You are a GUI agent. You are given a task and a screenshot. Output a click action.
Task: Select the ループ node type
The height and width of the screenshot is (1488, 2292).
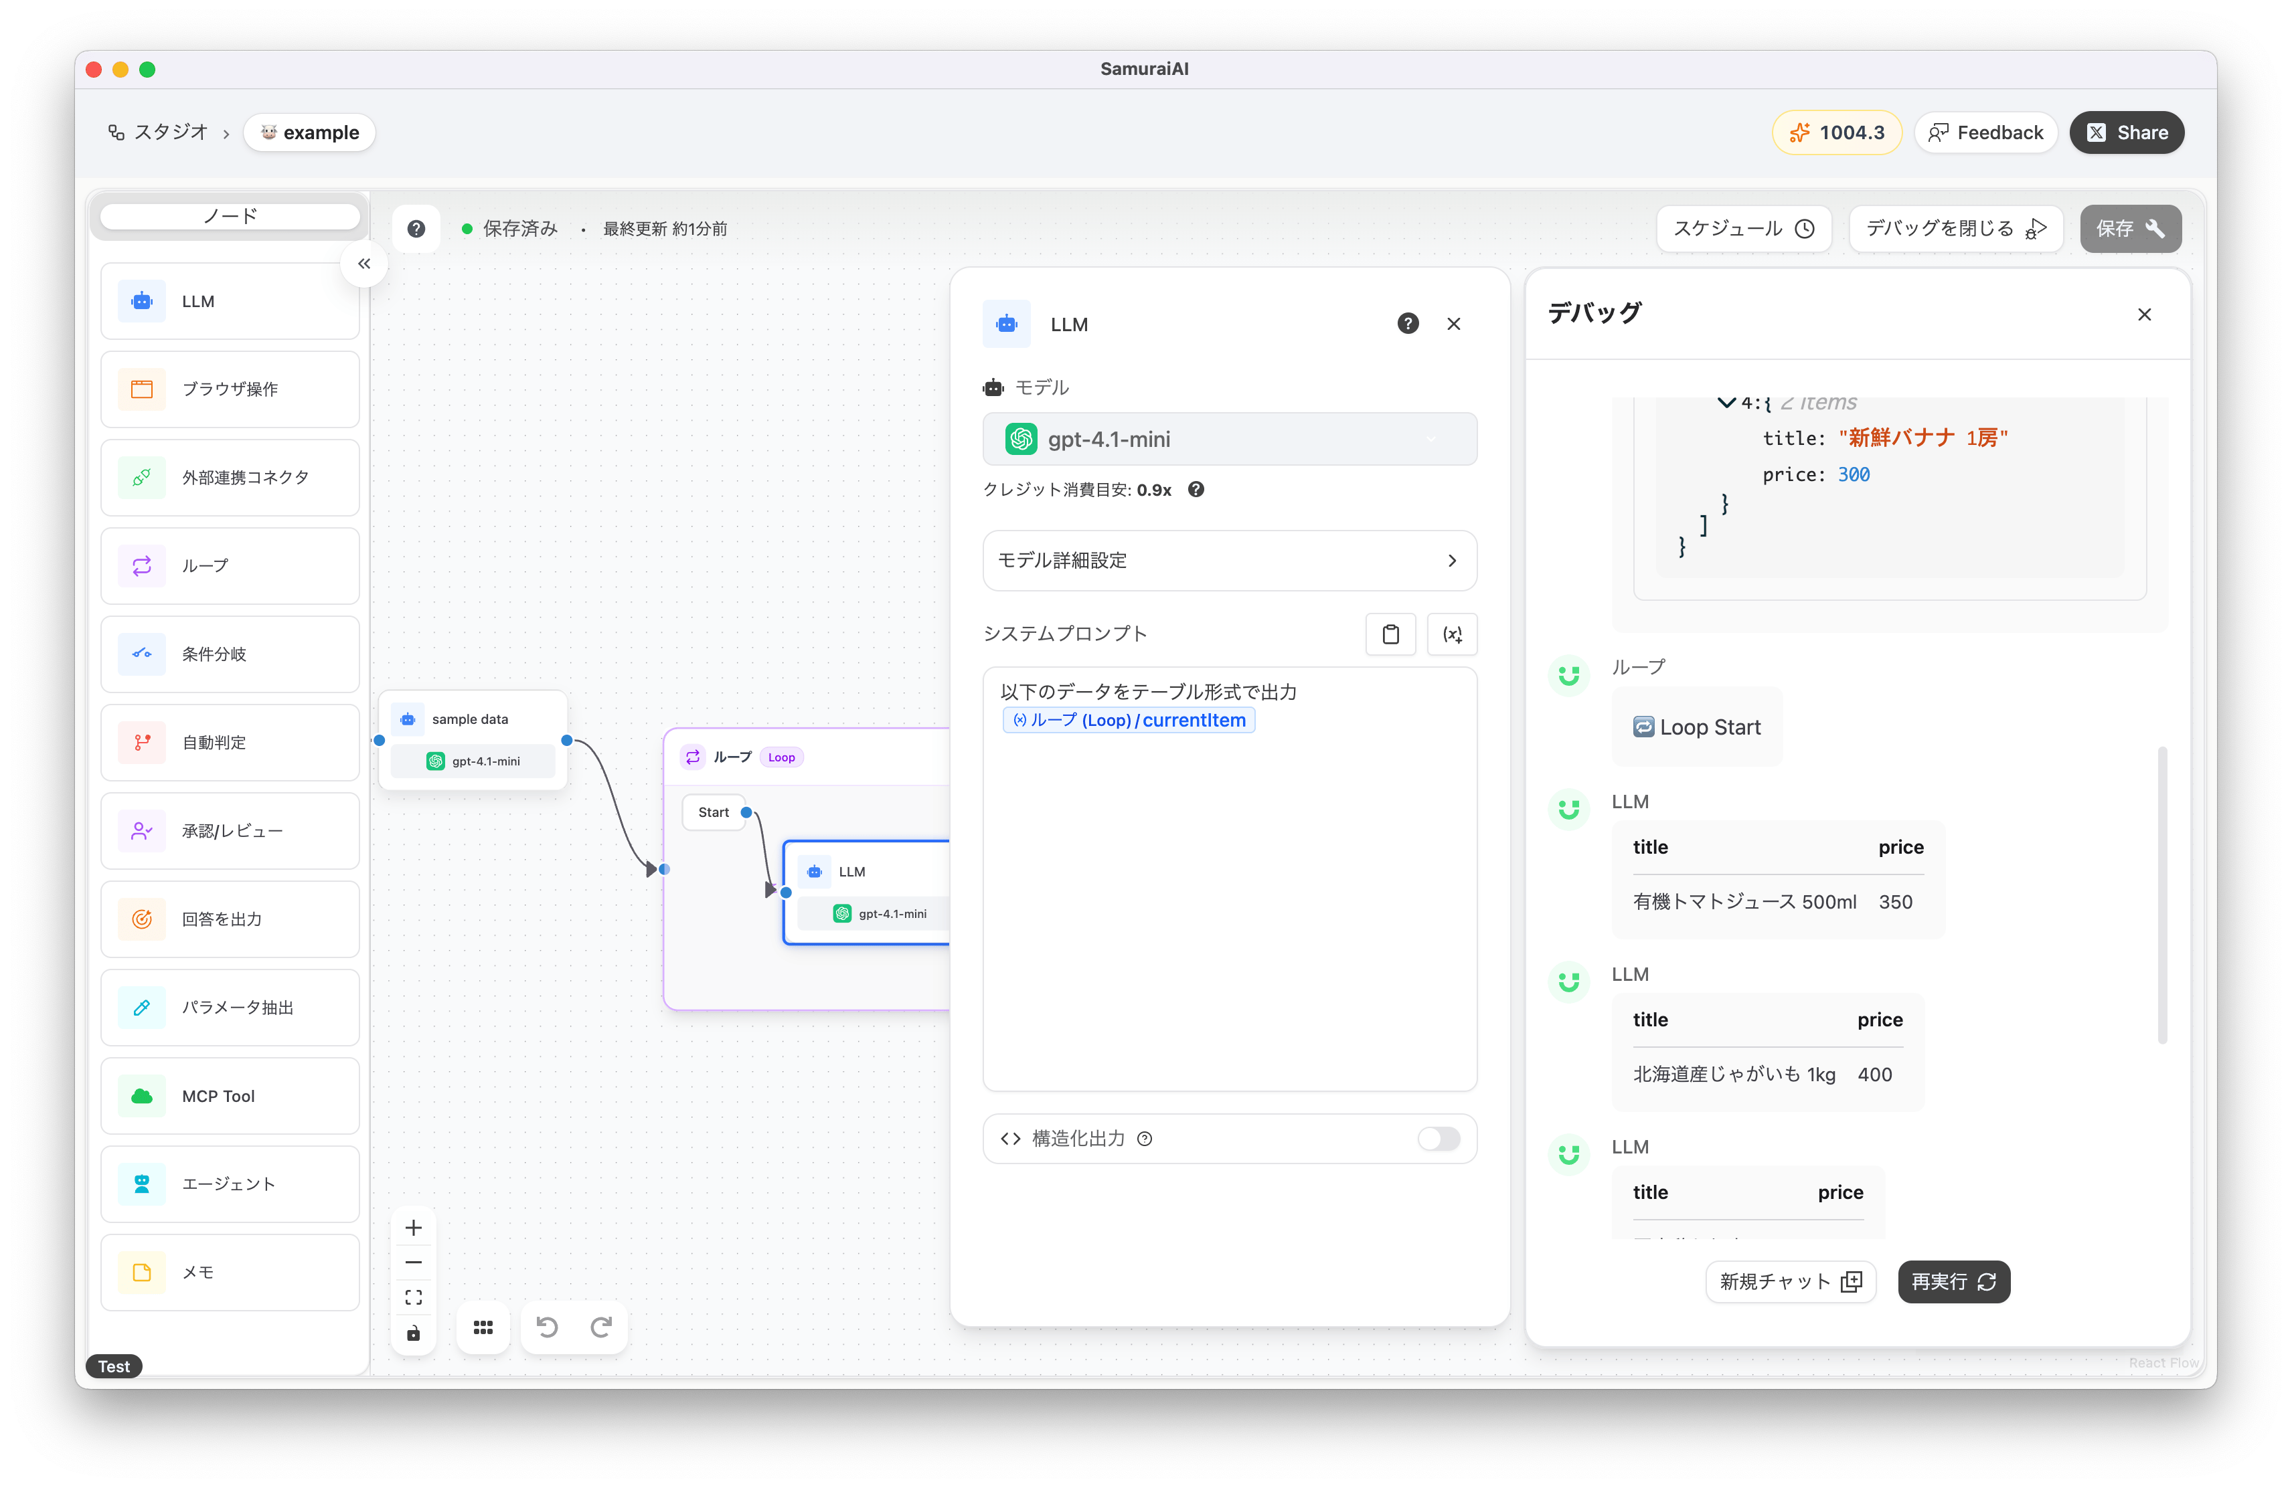(x=229, y=566)
